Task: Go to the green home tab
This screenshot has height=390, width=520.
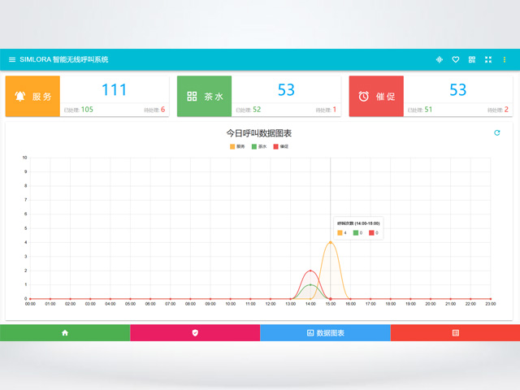Action: coord(65,332)
